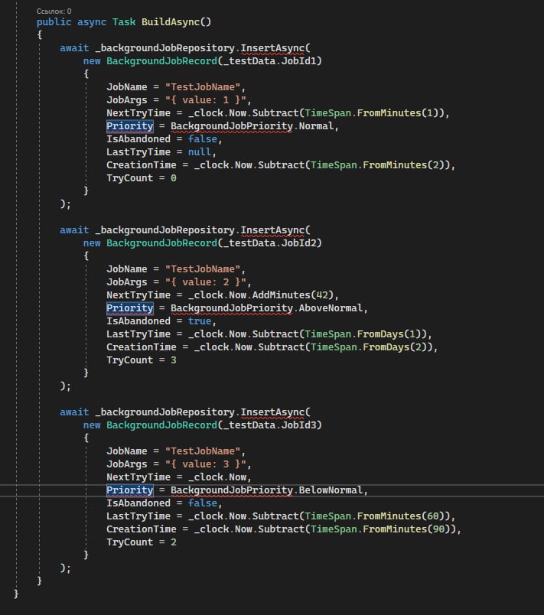Click FromMinutes(2) in CreationTime line
The width and height of the screenshot is (544, 615).
click(x=402, y=164)
